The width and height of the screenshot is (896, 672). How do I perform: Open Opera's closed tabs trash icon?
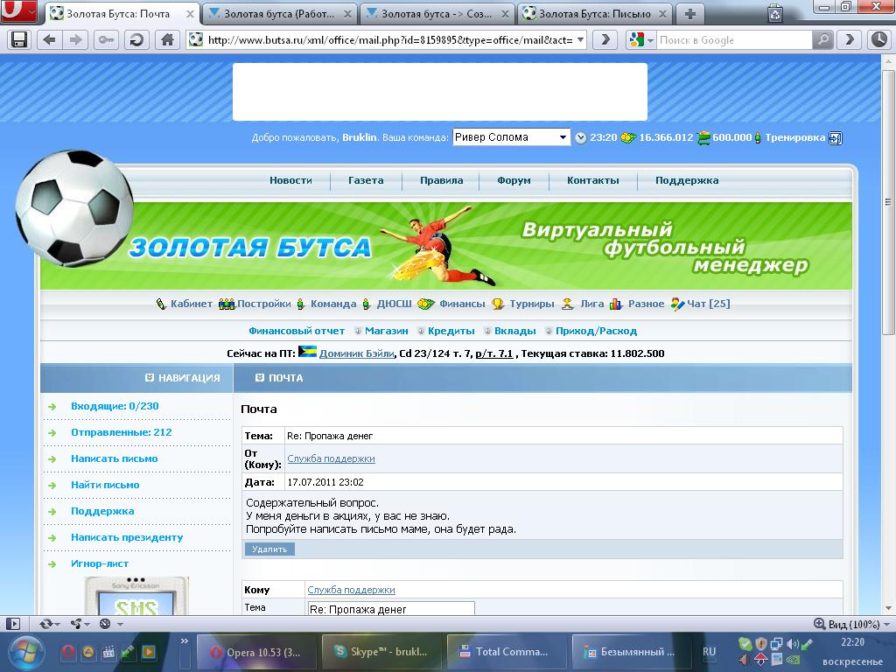point(775,13)
